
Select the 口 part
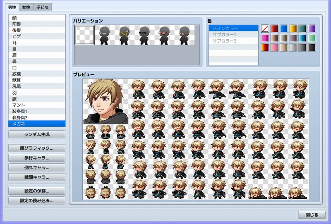click(x=37, y=67)
